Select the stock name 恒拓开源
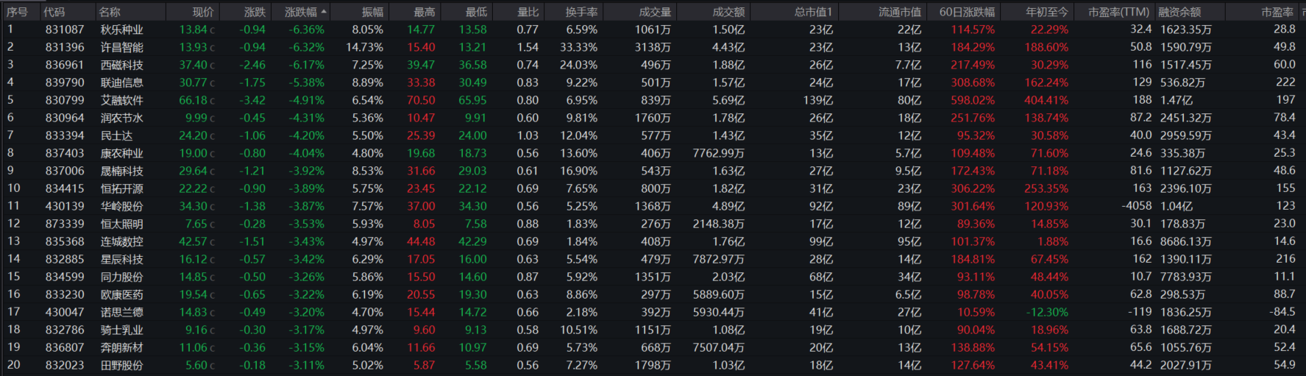The width and height of the screenshot is (1306, 376). (x=122, y=188)
